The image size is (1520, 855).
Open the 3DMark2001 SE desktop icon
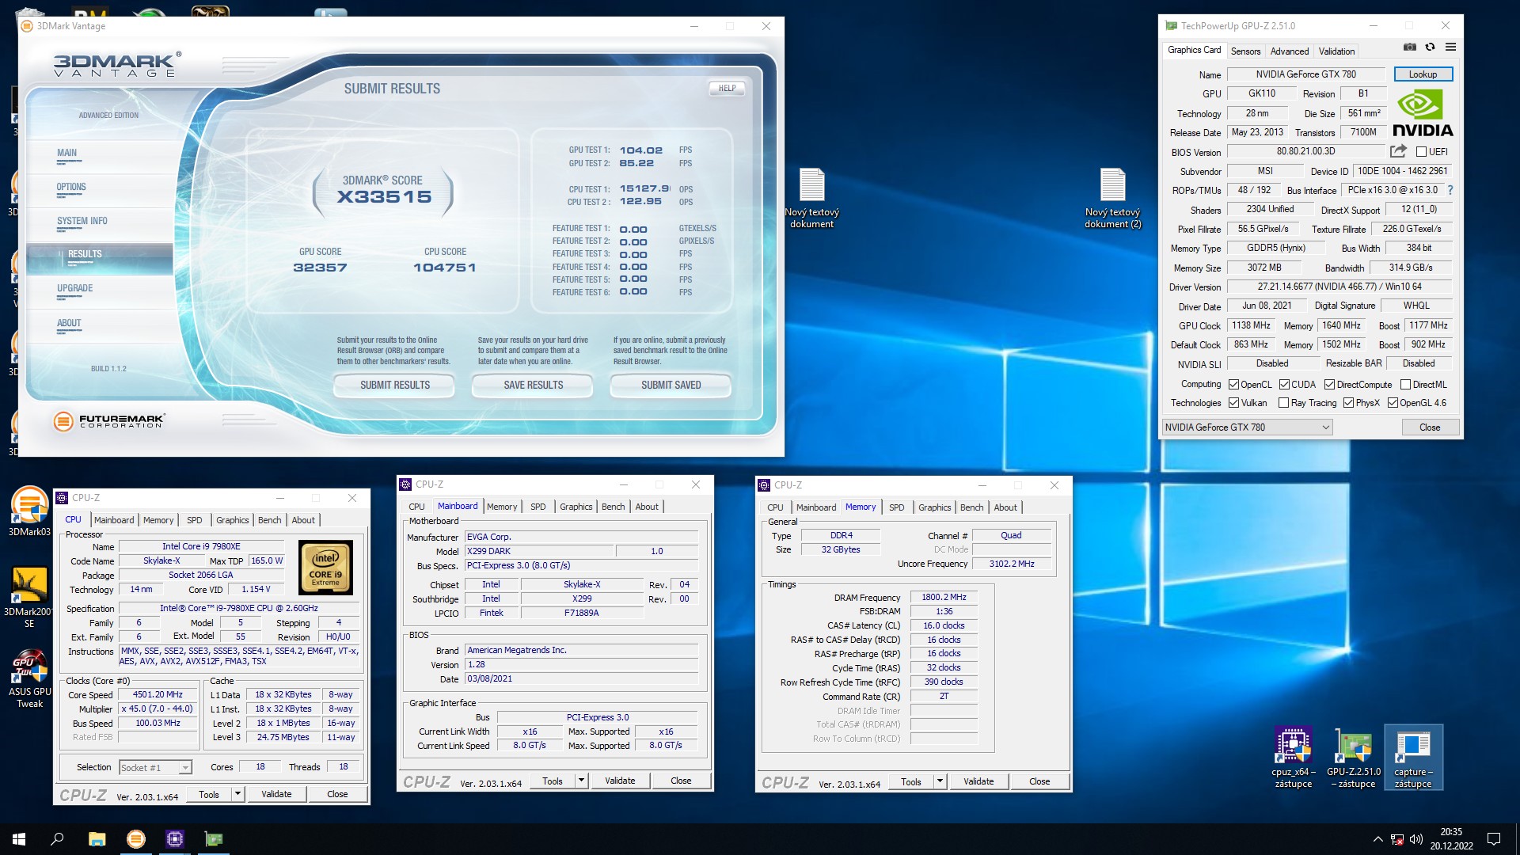tap(29, 598)
